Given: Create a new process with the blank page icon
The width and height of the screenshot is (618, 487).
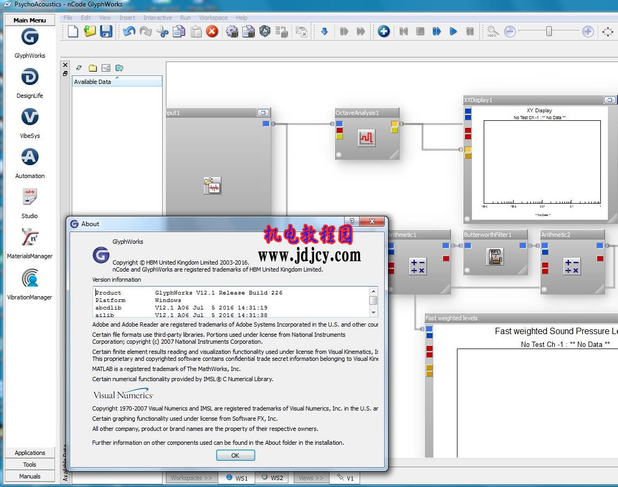Looking at the screenshot, I should pos(73,32).
